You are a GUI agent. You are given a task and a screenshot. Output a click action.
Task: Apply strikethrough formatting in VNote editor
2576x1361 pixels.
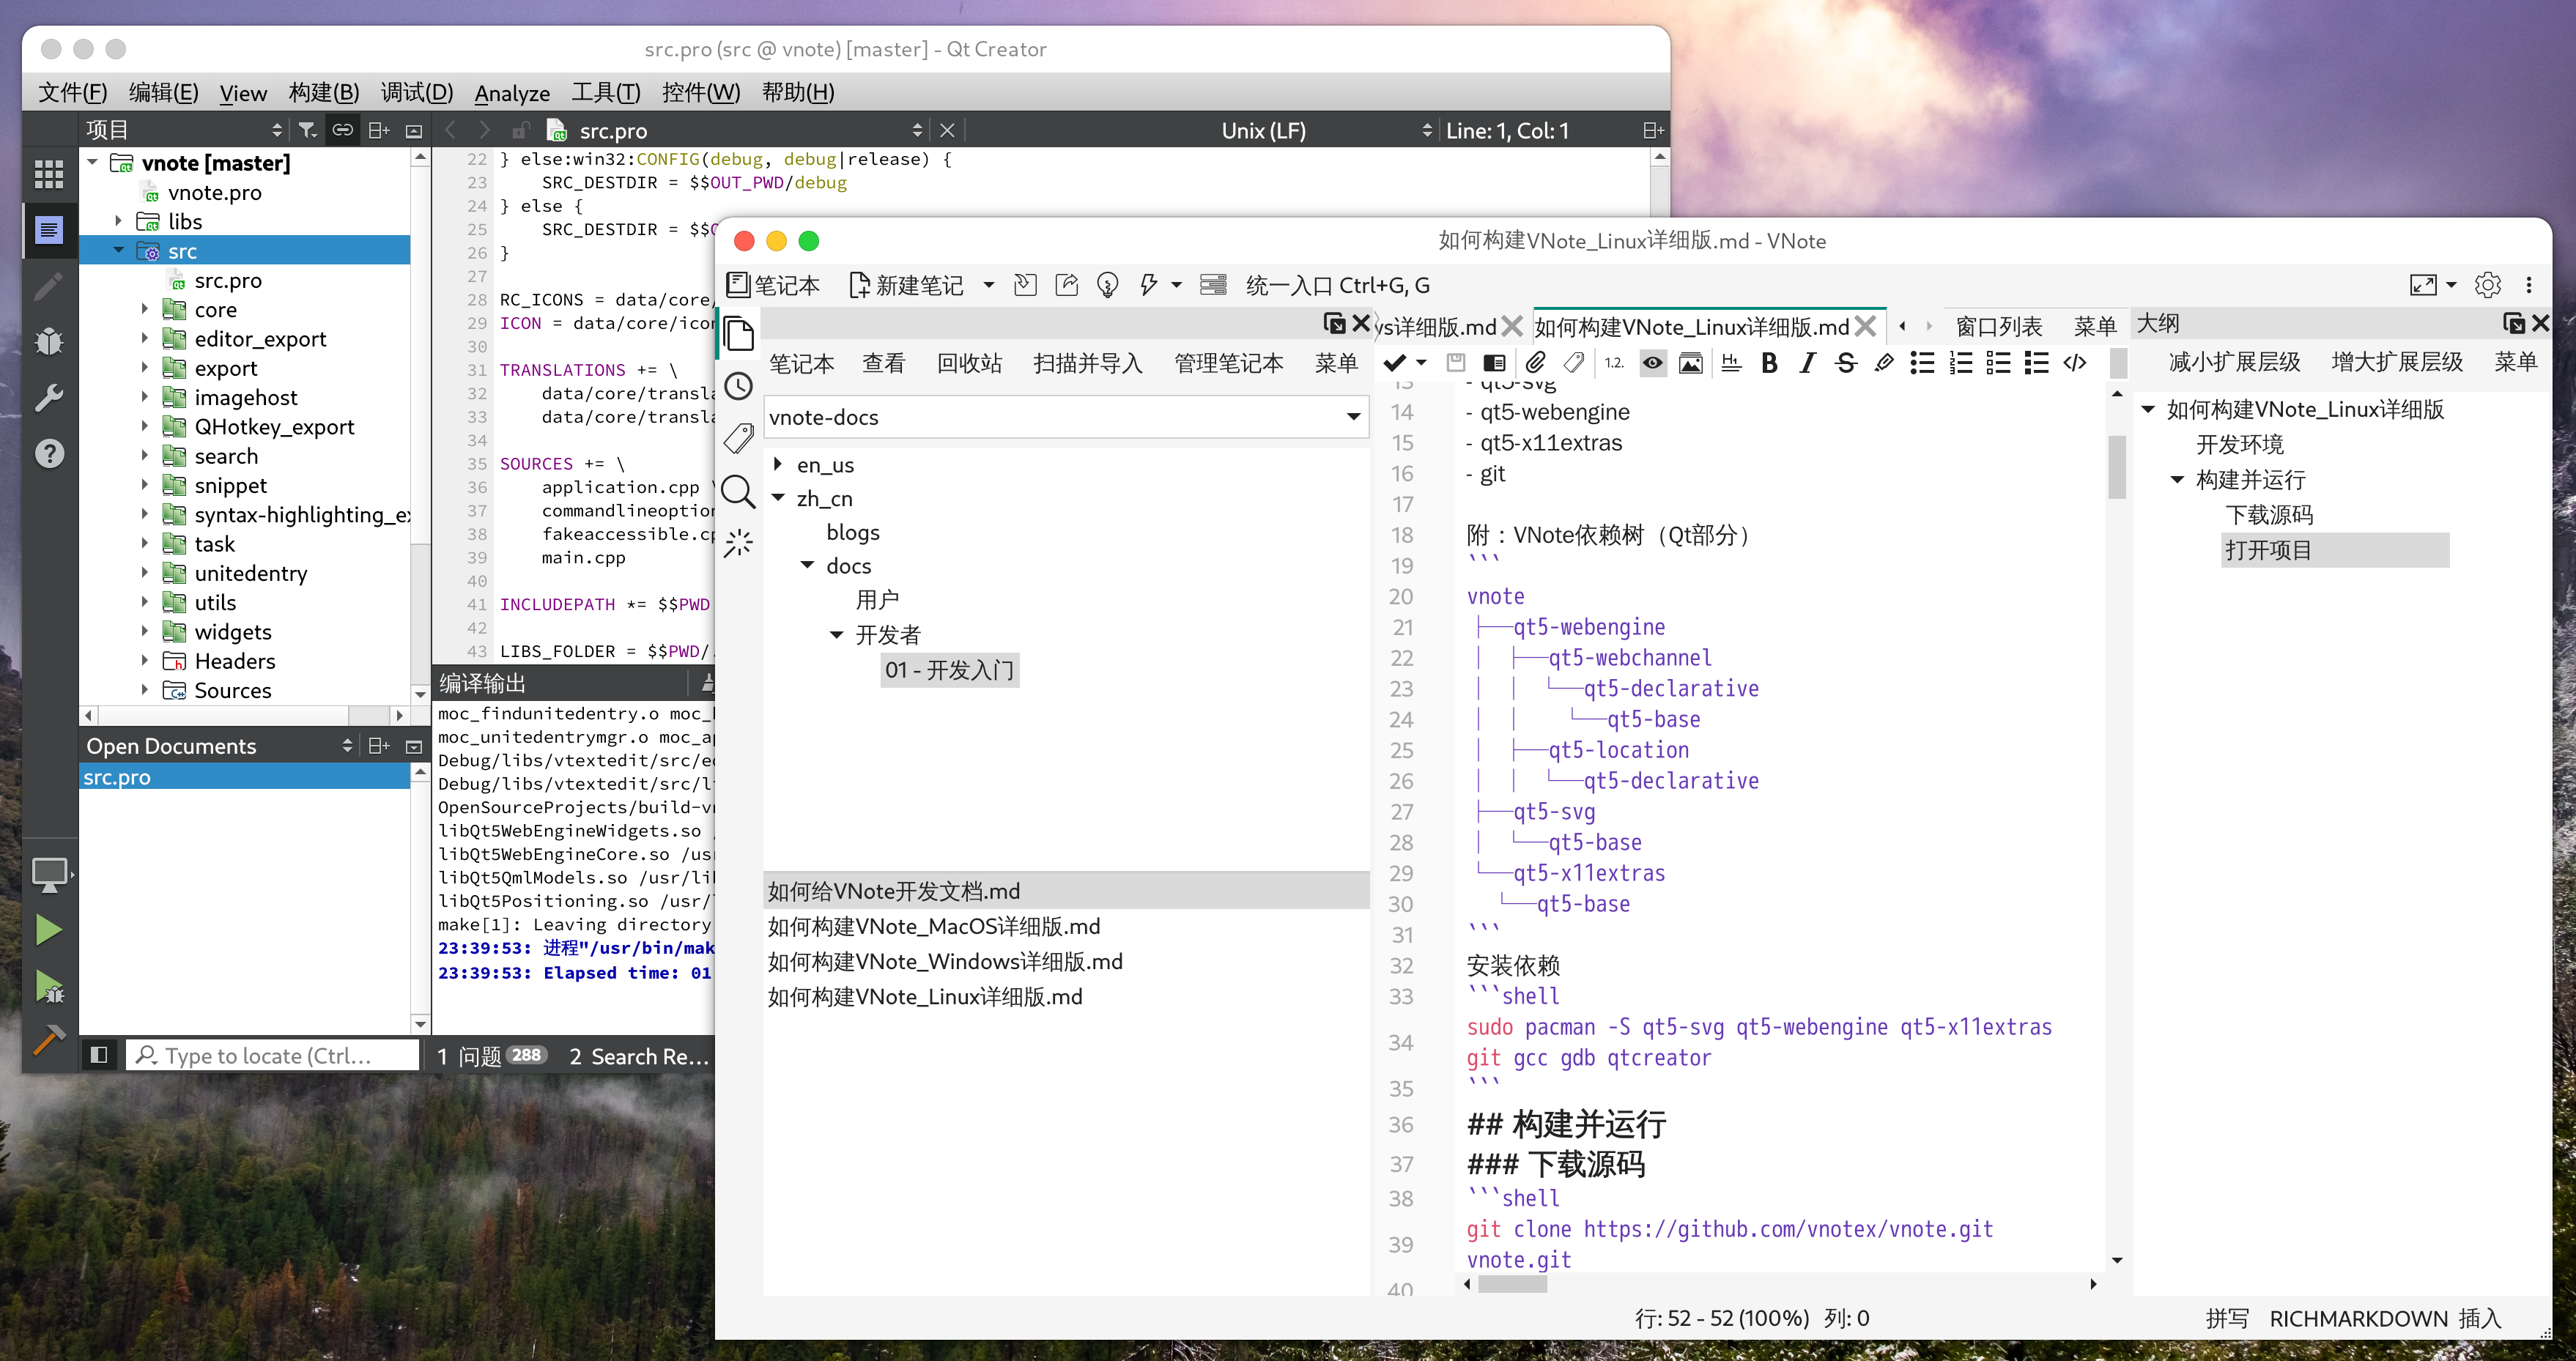(x=1846, y=363)
